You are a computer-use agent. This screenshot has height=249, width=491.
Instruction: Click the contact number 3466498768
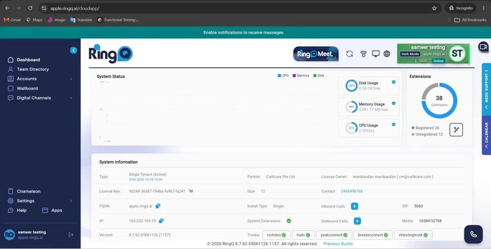(351, 191)
